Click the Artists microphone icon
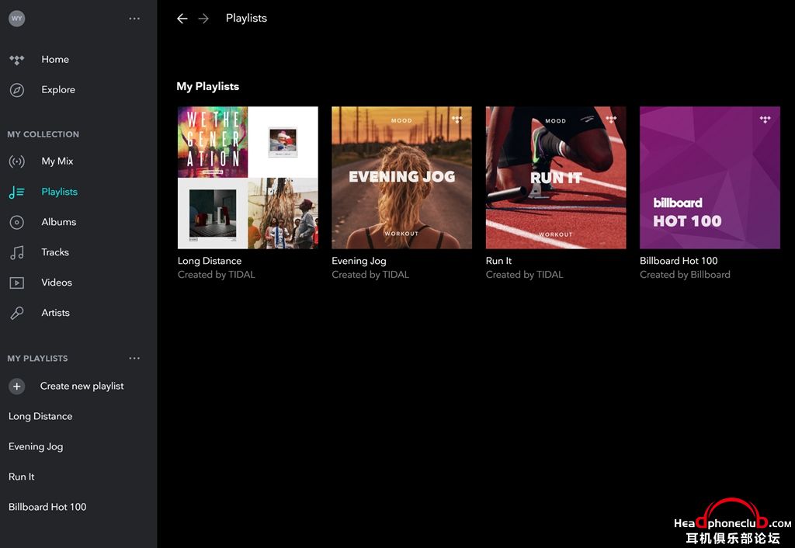 pos(17,314)
